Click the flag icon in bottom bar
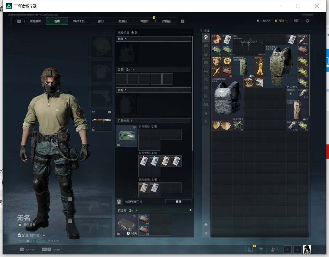The image size is (329, 257). (261, 249)
